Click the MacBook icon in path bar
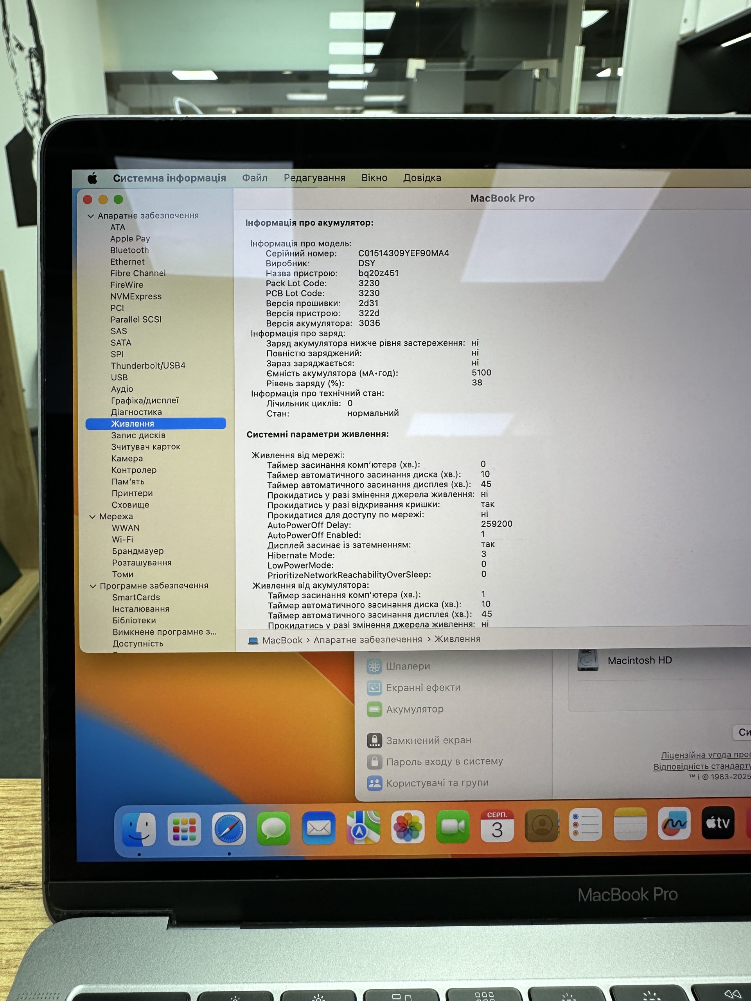Image resolution: width=751 pixels, height=1001 pixels. click(253, 641)
